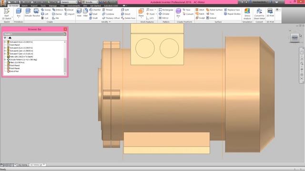
Task: Open the Axis dropdown arrow
Action: click(x=155, y=9)
